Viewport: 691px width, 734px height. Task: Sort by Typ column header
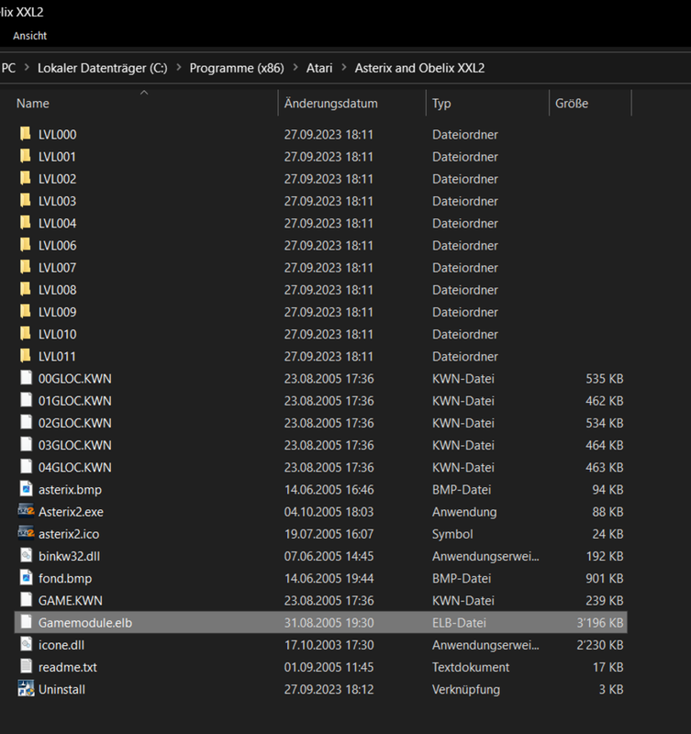(441, 104)
